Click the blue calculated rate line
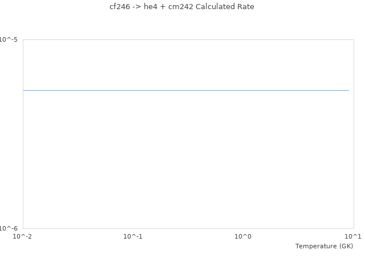The image size is (365, 274). [x=186, y=90]
